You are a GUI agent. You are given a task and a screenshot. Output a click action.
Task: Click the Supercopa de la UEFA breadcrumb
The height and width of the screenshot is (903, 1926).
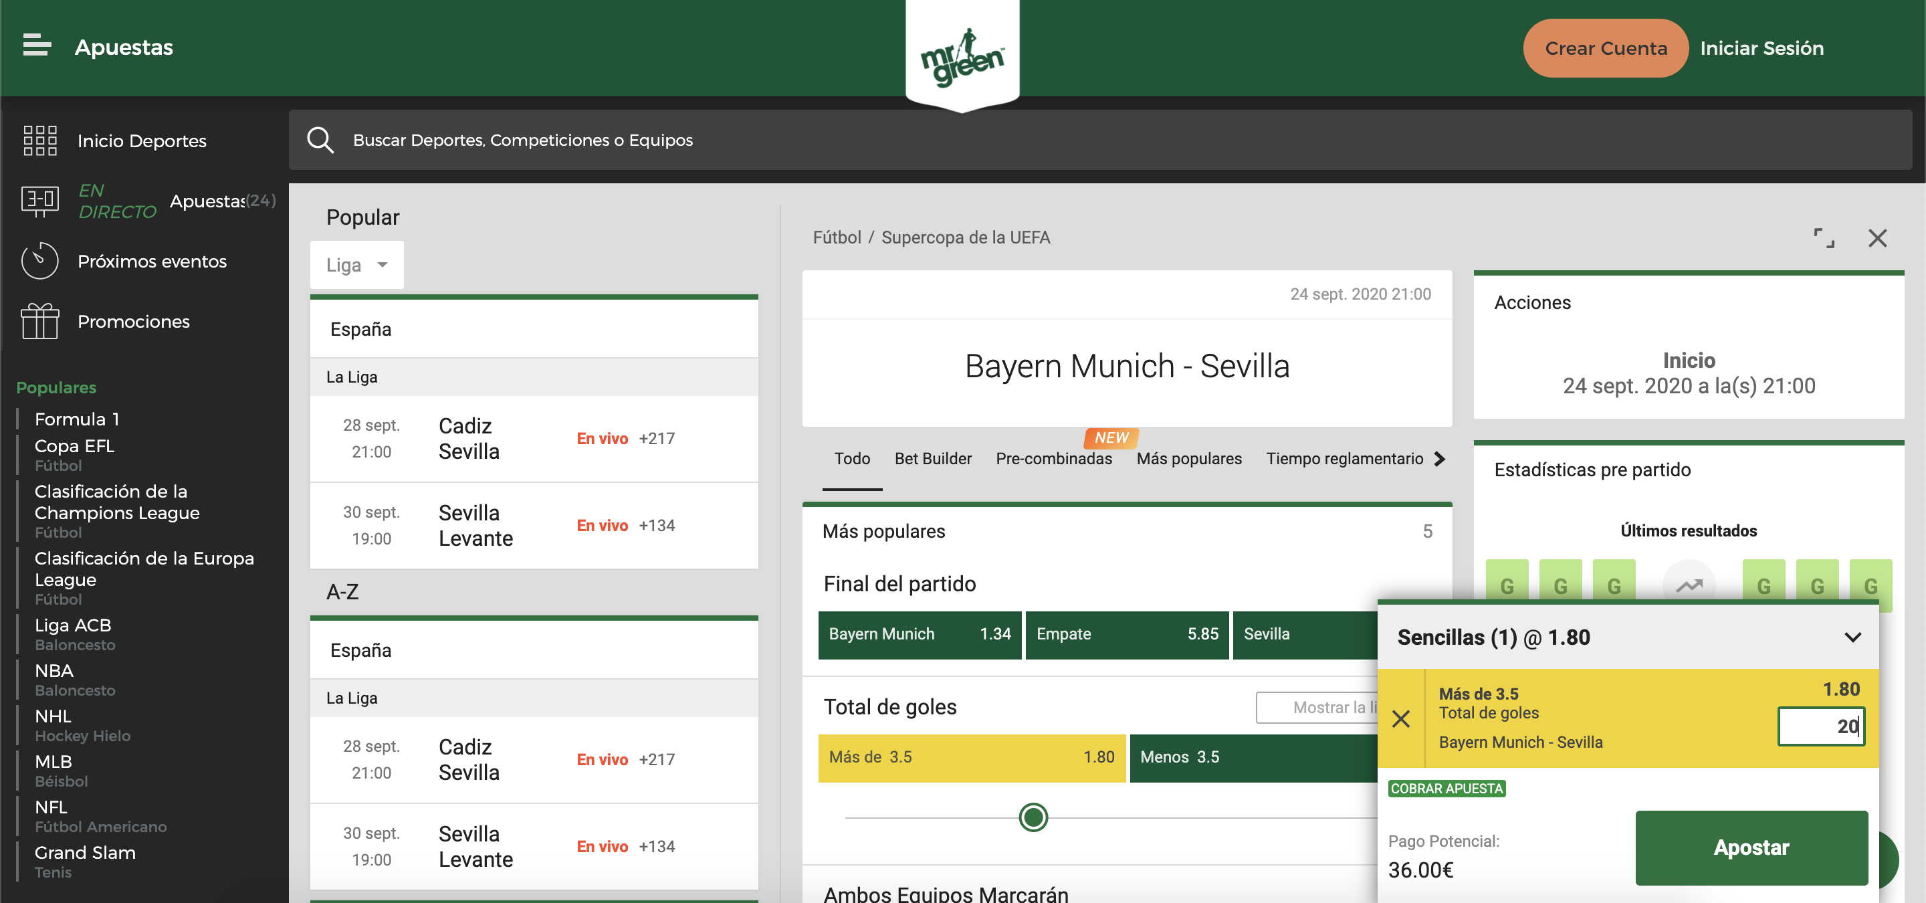click(x=965, y=237)
